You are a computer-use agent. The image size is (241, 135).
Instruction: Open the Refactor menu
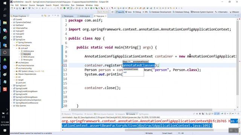24,5
